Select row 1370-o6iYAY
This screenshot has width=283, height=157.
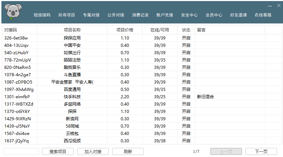(142, 112)
